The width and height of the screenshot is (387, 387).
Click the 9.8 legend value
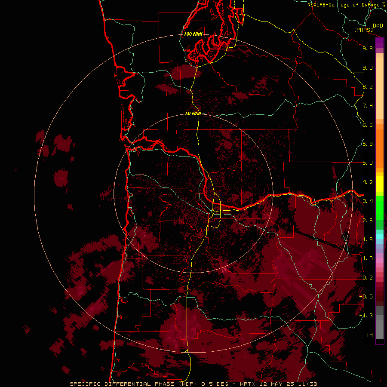point(368,48)
